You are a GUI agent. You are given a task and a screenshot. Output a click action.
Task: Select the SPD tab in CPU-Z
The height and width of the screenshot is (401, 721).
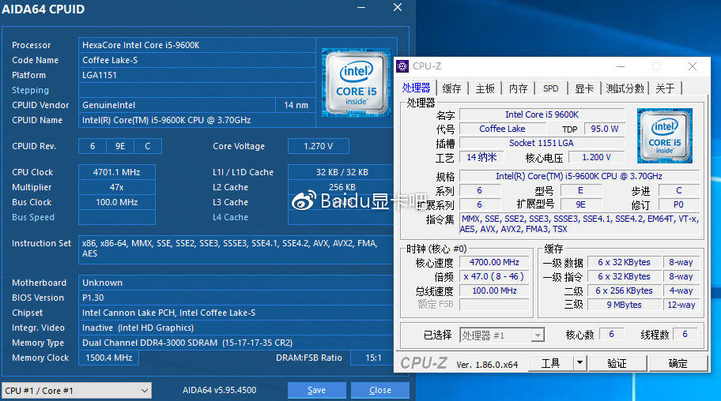click(551, 88)
